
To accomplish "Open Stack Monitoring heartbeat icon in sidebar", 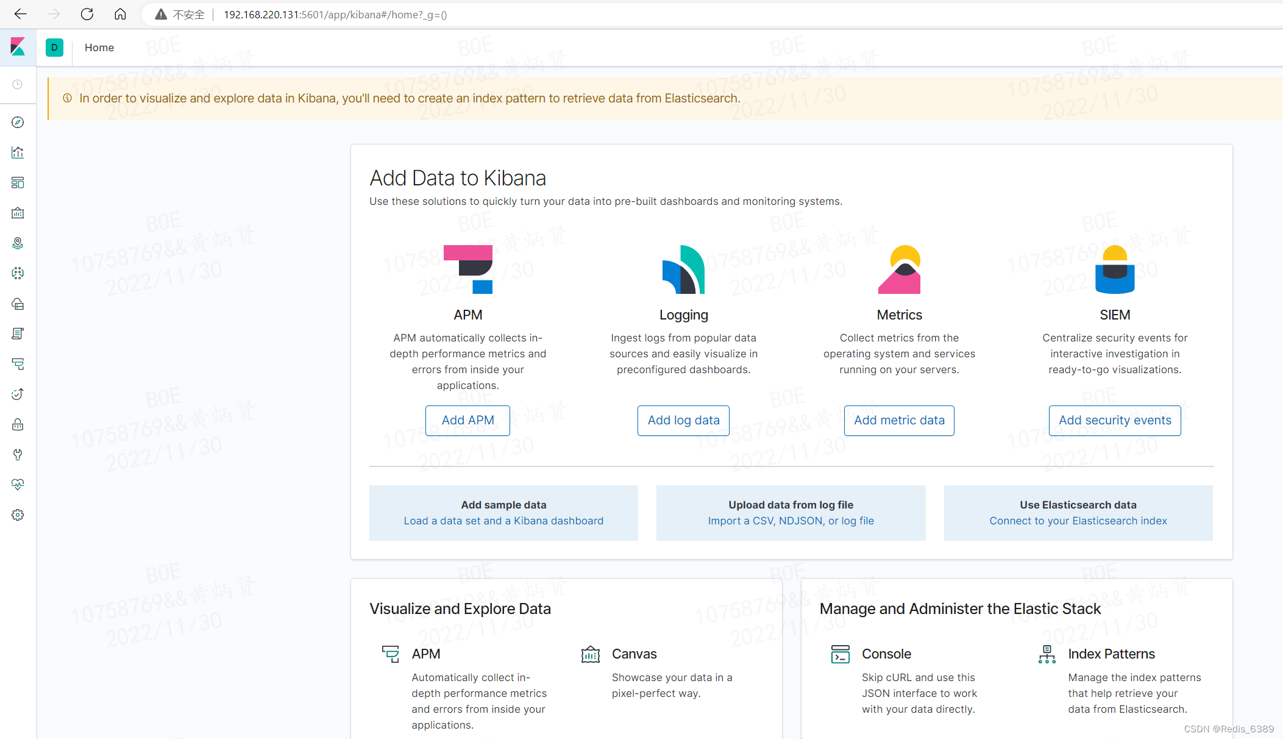I will [18, 485].
